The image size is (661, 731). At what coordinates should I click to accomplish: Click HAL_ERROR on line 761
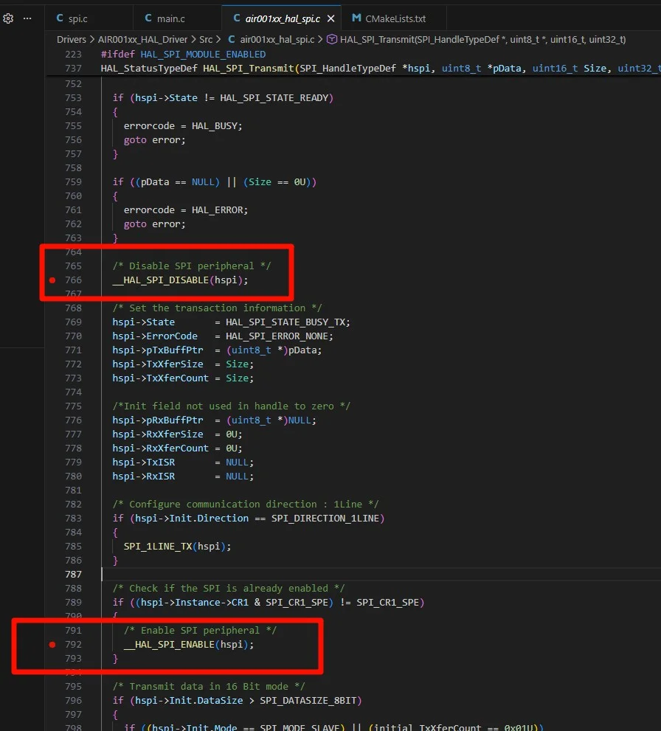point(217,210)
